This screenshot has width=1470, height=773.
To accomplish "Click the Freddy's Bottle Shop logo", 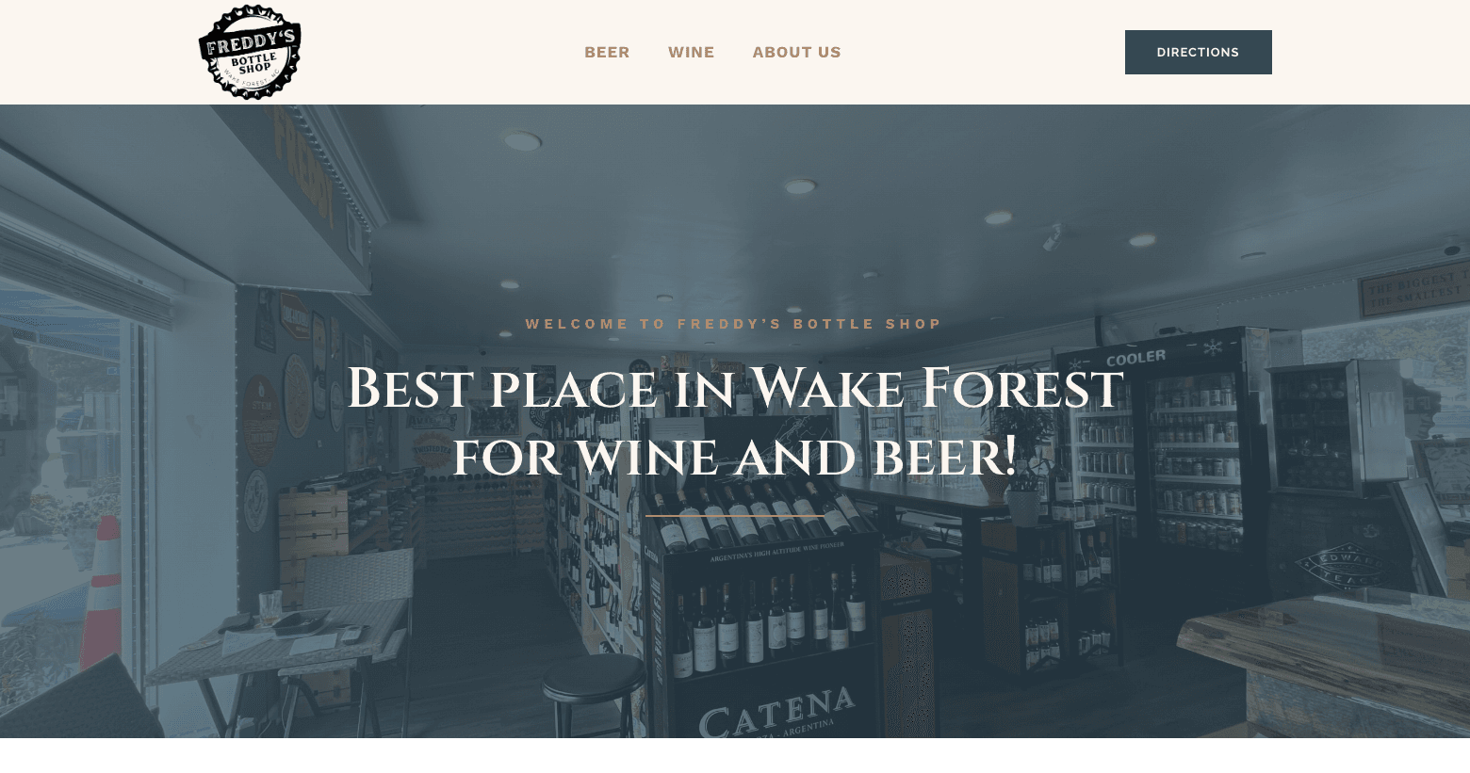I will tap(250, 52).
